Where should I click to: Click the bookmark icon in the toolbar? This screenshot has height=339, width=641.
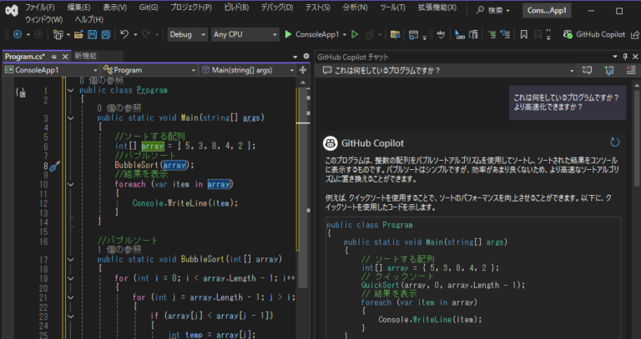(523, 35)
